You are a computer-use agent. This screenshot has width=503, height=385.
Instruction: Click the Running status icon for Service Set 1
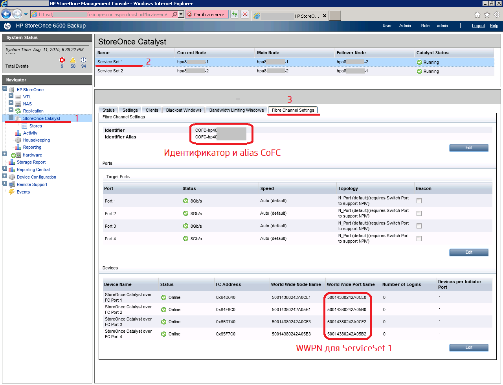(419, 62)
